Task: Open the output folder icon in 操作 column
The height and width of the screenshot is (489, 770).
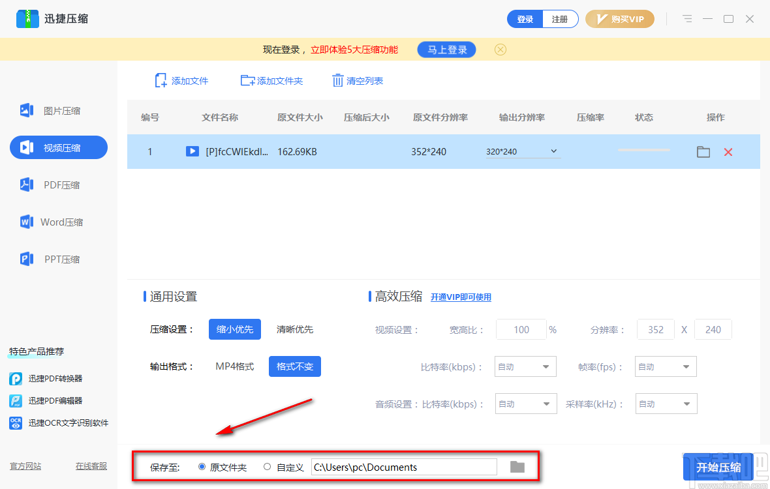Action: pos(703,151)
